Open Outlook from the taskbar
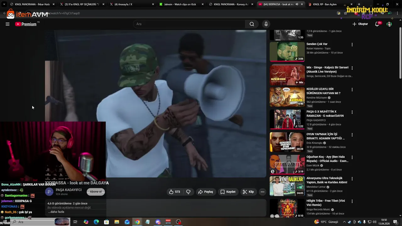The height and width of the screenshot is (226, 402). [x=127, y=222]
